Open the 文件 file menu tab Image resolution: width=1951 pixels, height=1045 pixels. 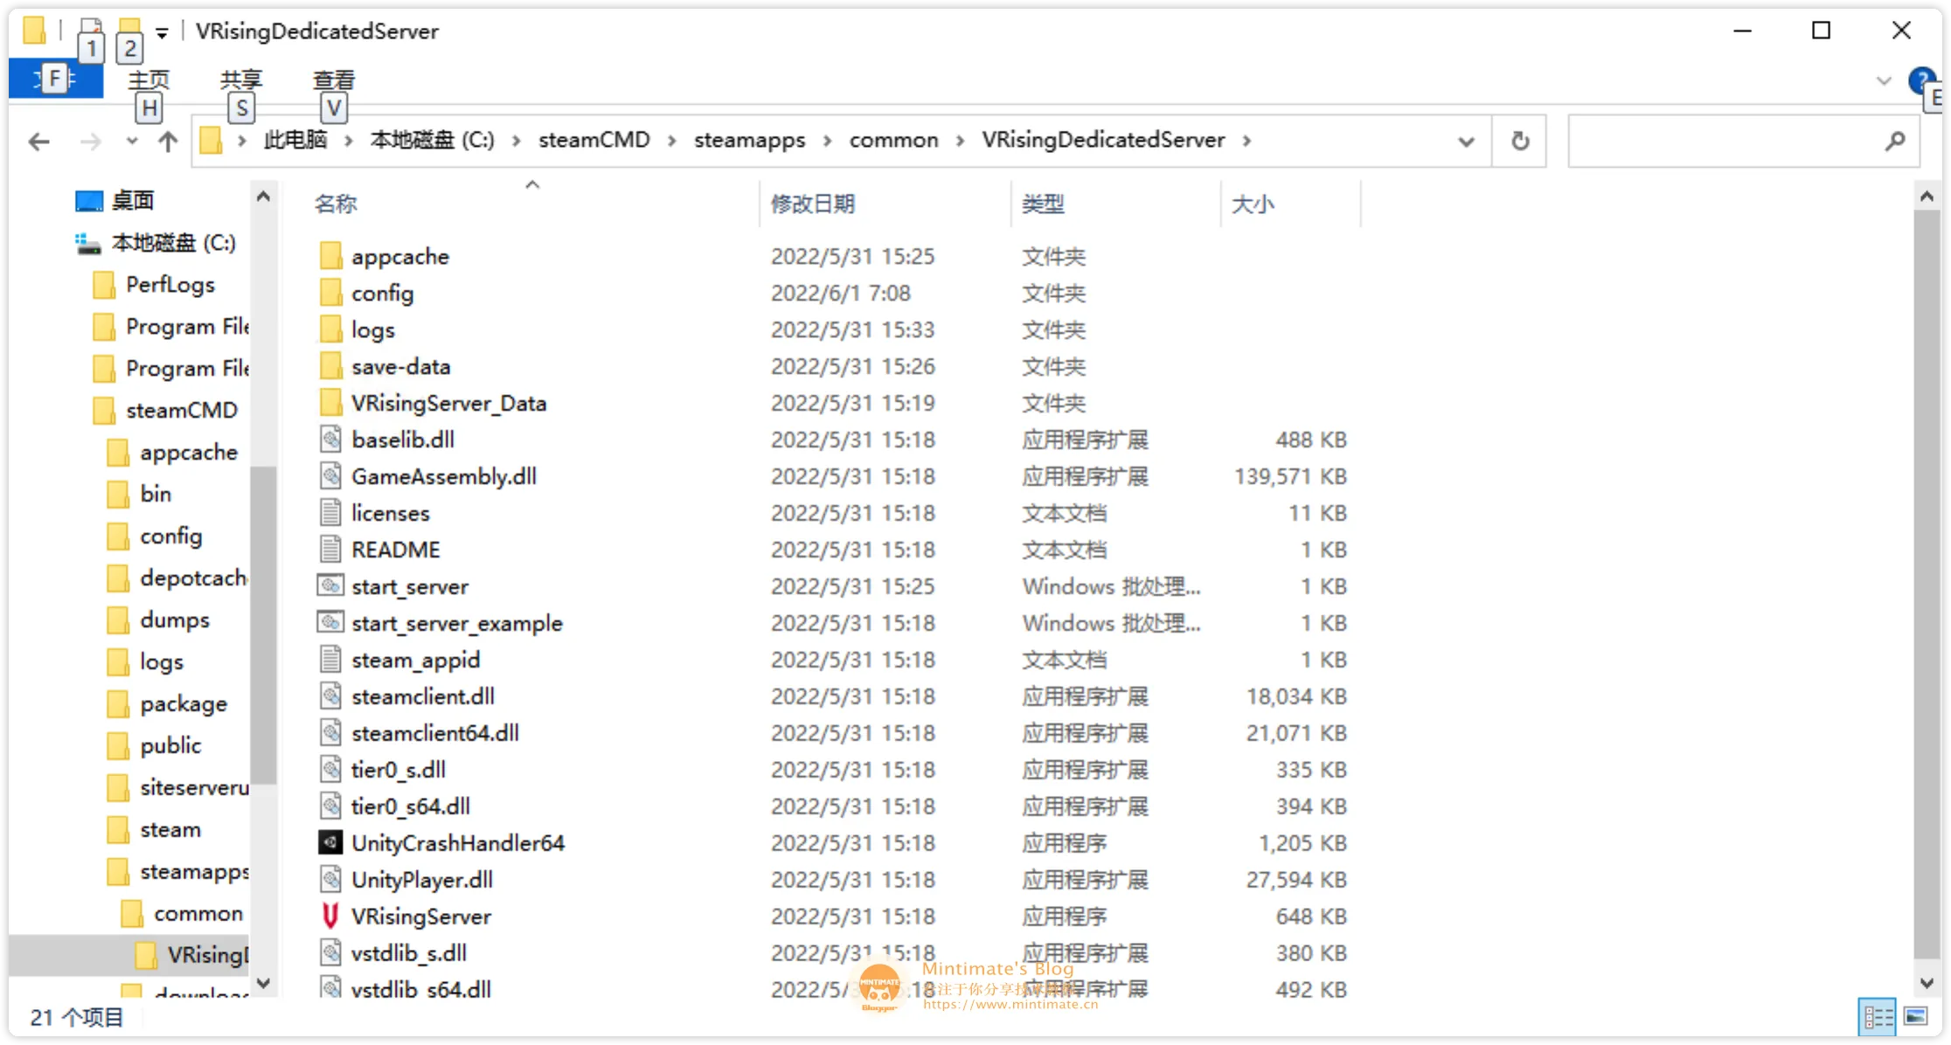[x=56, y=80]
